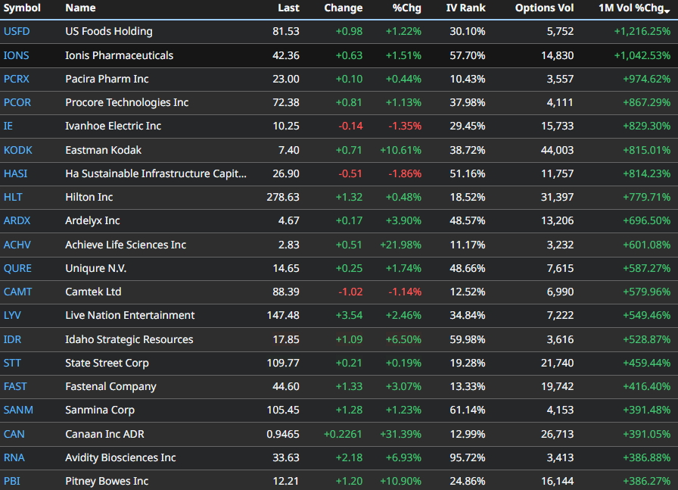Open the ACHV symbol link
The width and height of the screenshot is (678, 490).
[x=17, y=245]
